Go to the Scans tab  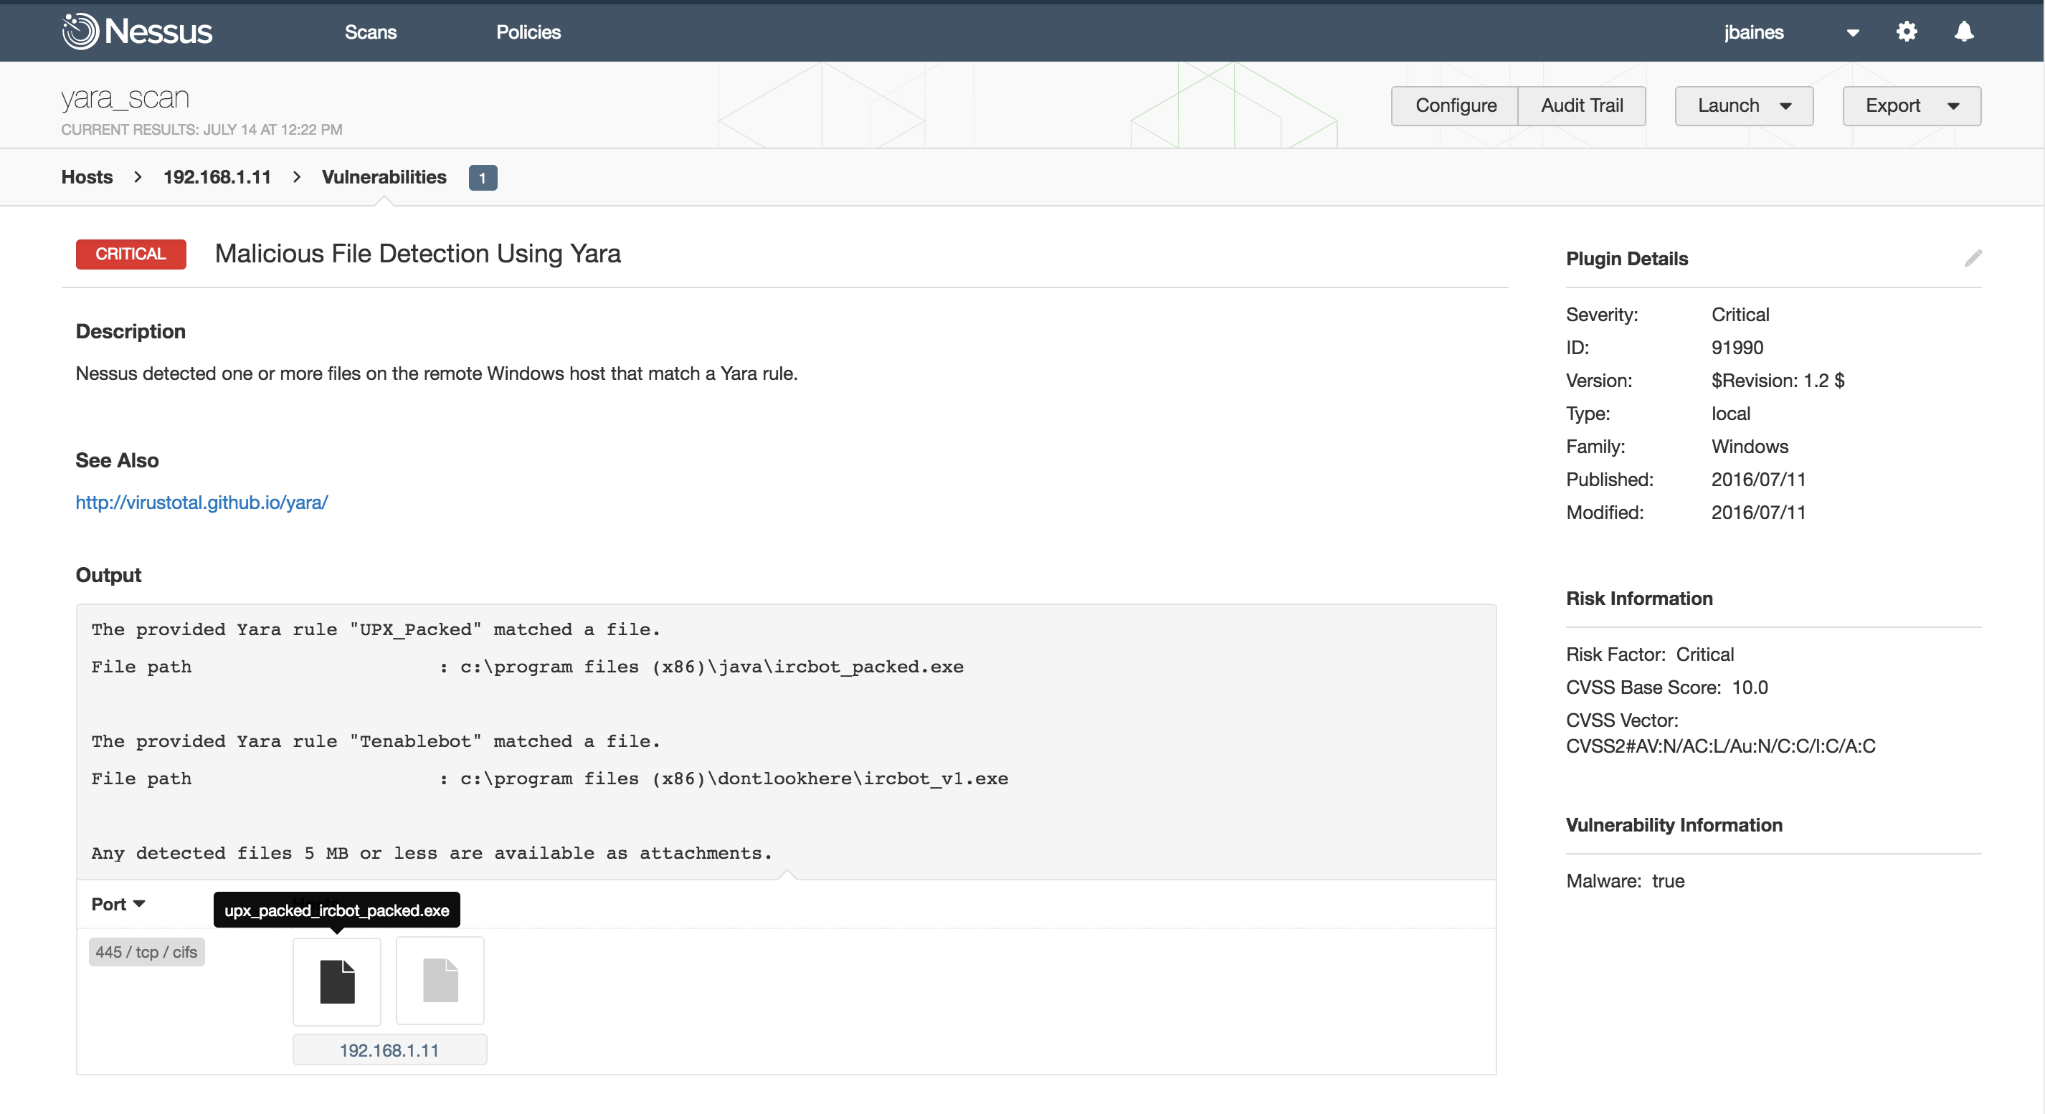point(370,32)
